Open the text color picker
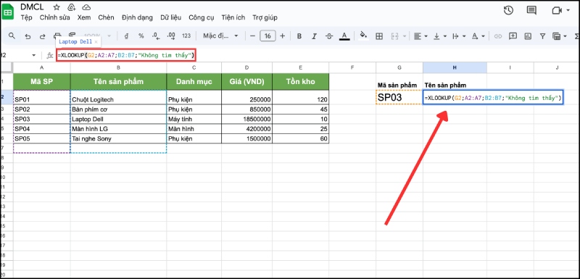Image resolution: width=580 pixels, height=279 pixels. [344, 36]
